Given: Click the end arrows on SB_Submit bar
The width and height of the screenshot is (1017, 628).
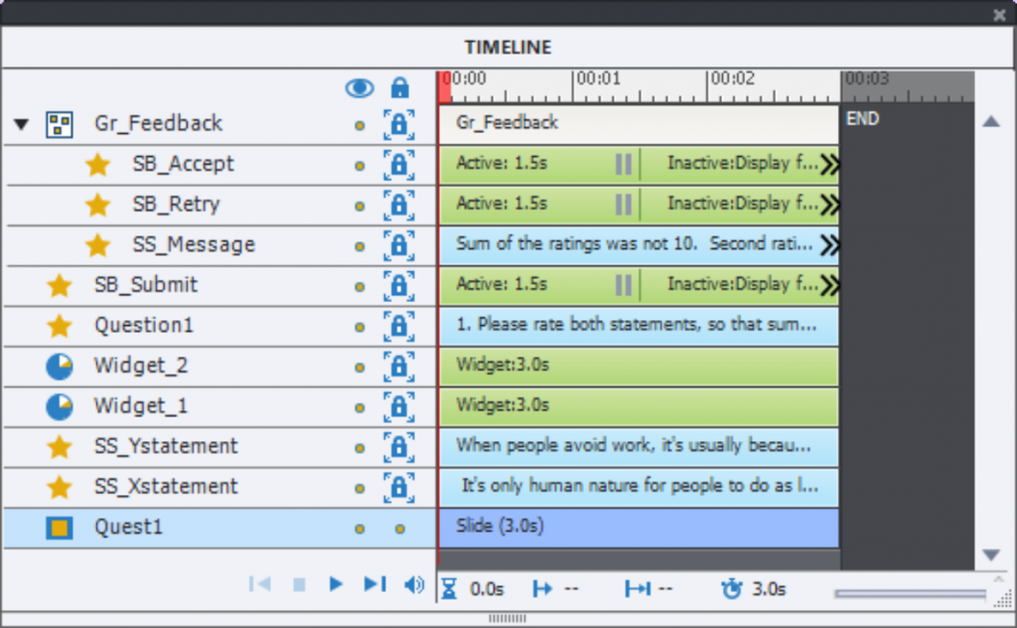Looking at the screenshot, I should (829, 285).
